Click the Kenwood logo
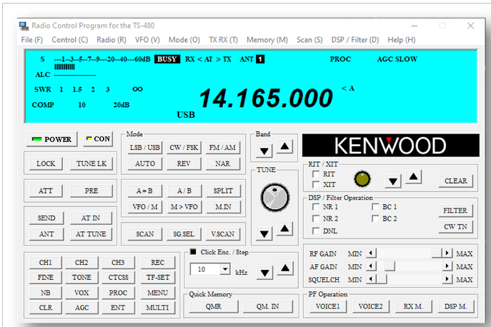Viewport: 491px width, 327px height. pos(390,146)
